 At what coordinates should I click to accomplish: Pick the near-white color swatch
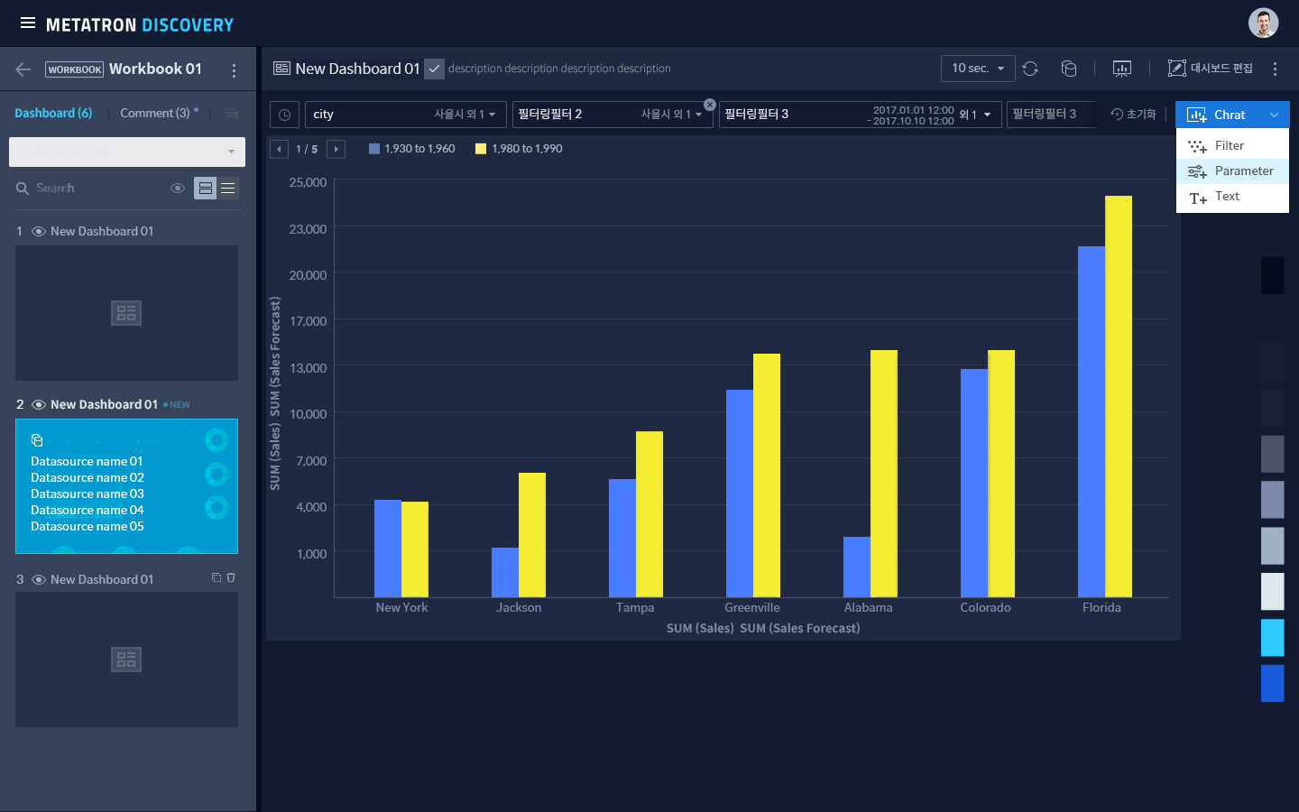1273,591
